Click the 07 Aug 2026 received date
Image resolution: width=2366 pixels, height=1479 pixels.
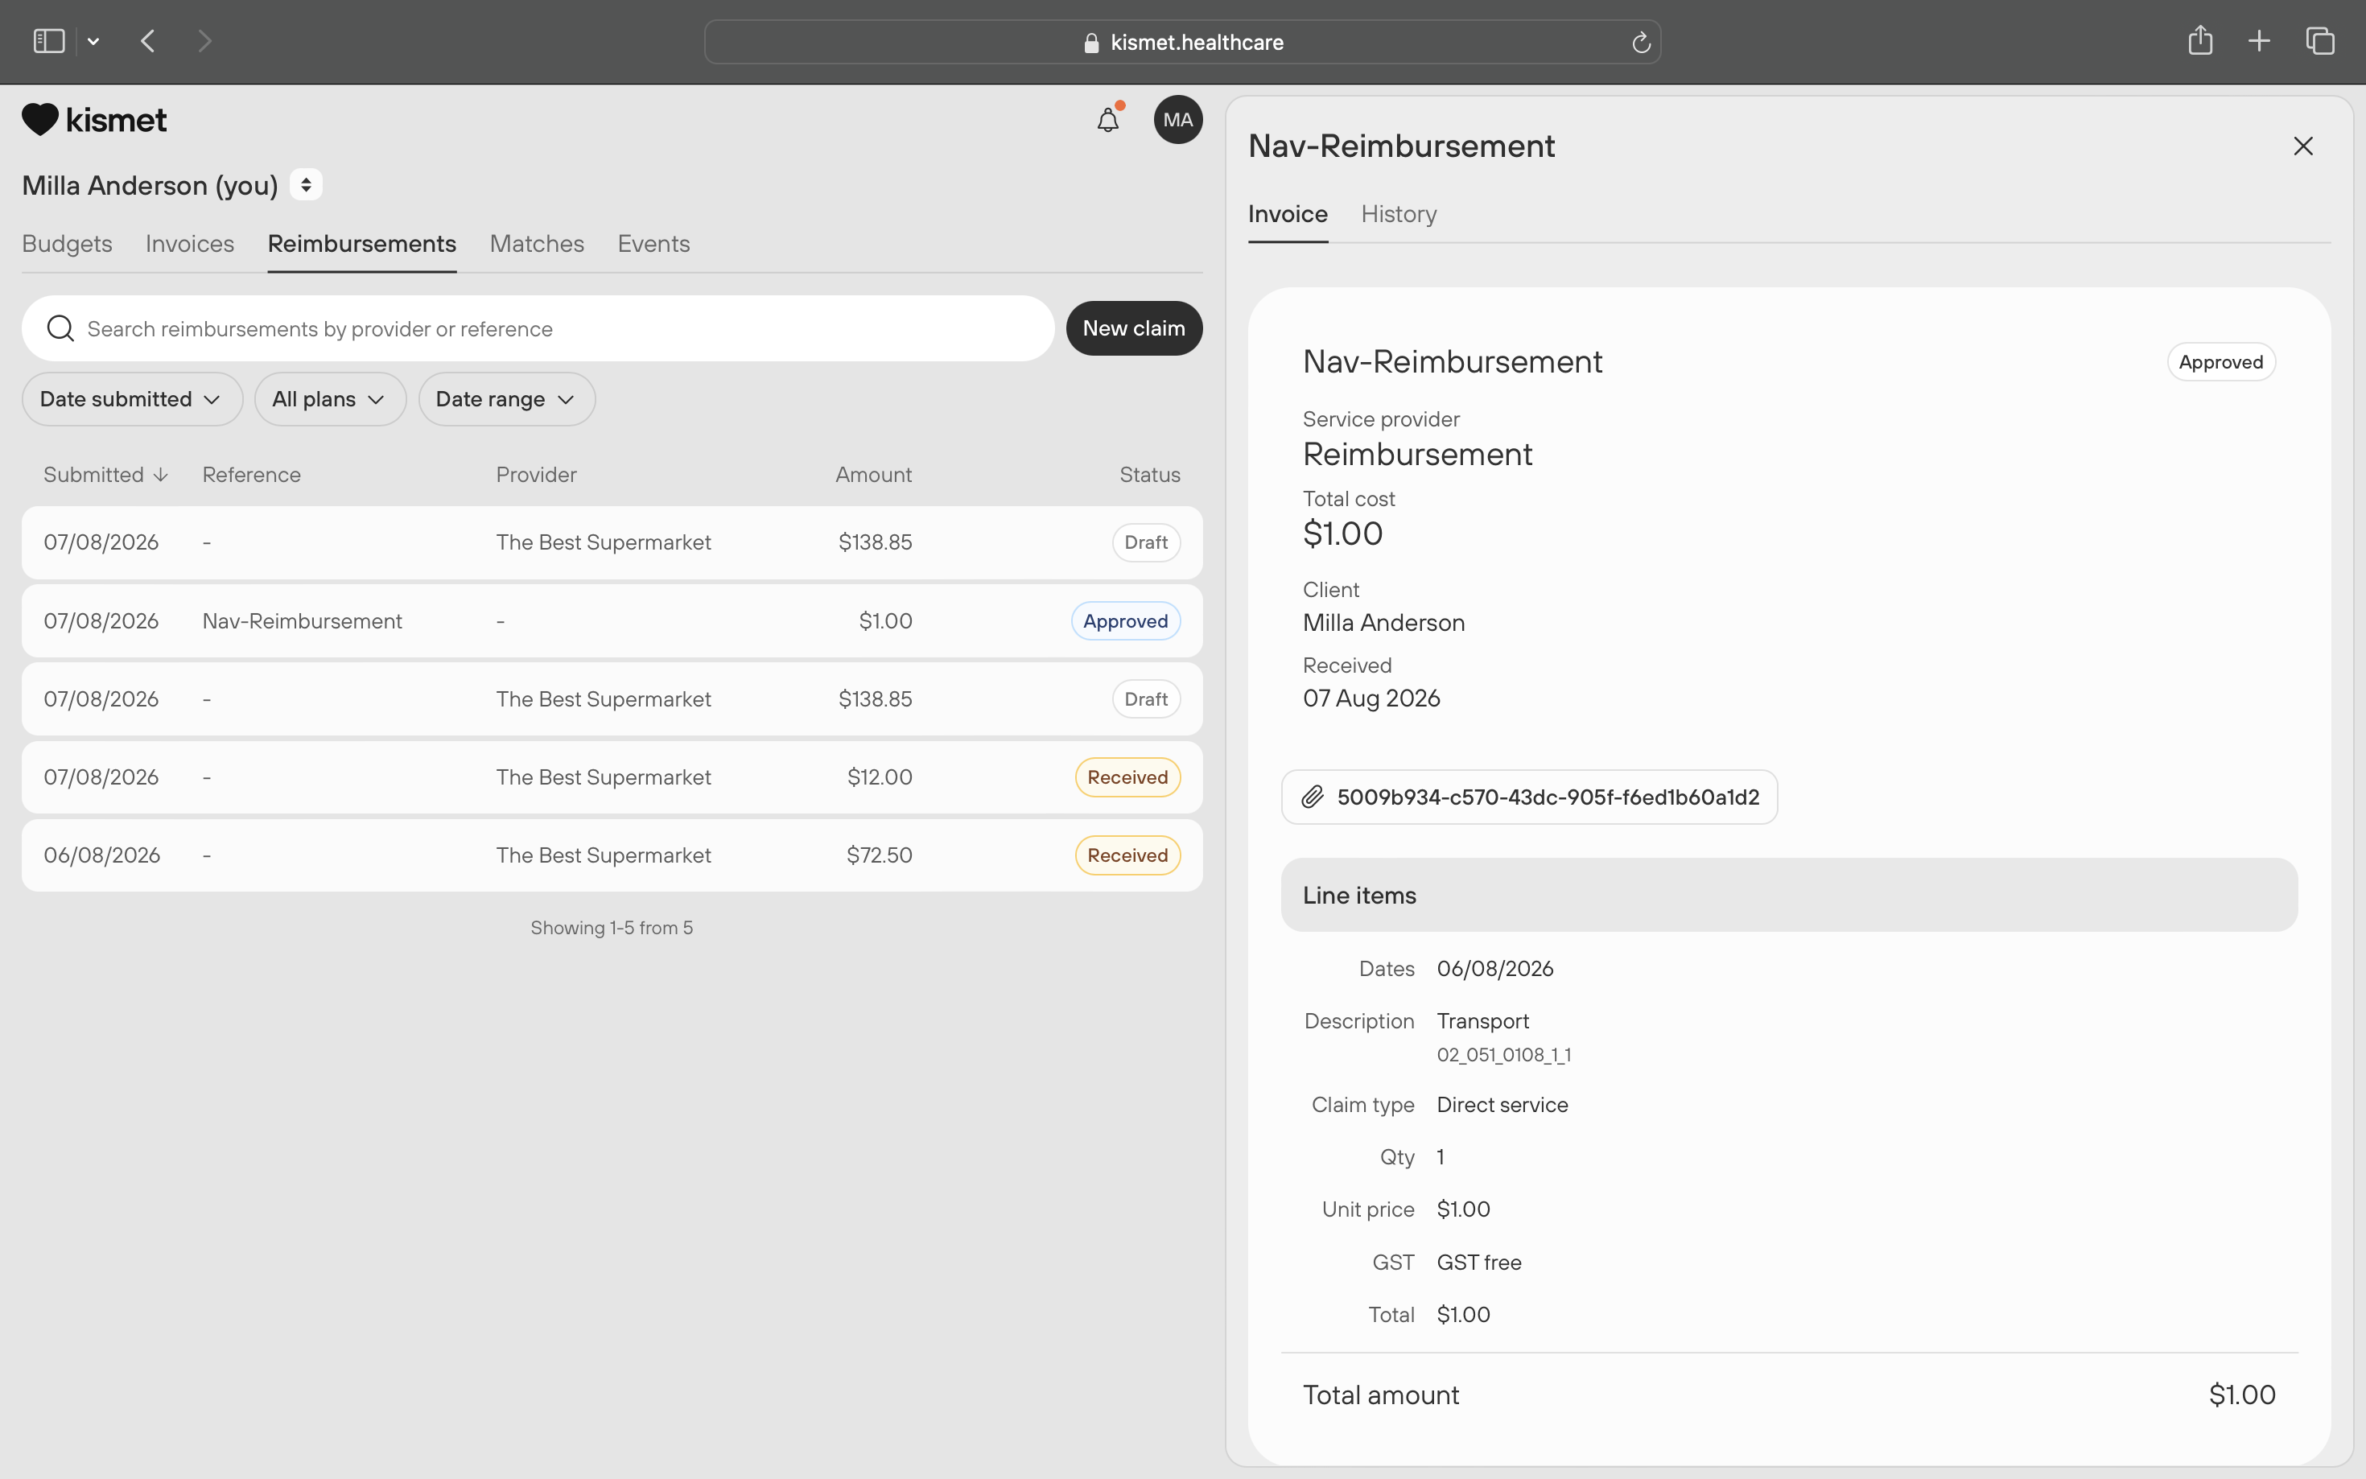(1371, 698)
